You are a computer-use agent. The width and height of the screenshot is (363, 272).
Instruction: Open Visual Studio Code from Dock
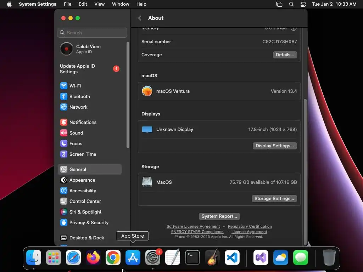click(232, 257)
